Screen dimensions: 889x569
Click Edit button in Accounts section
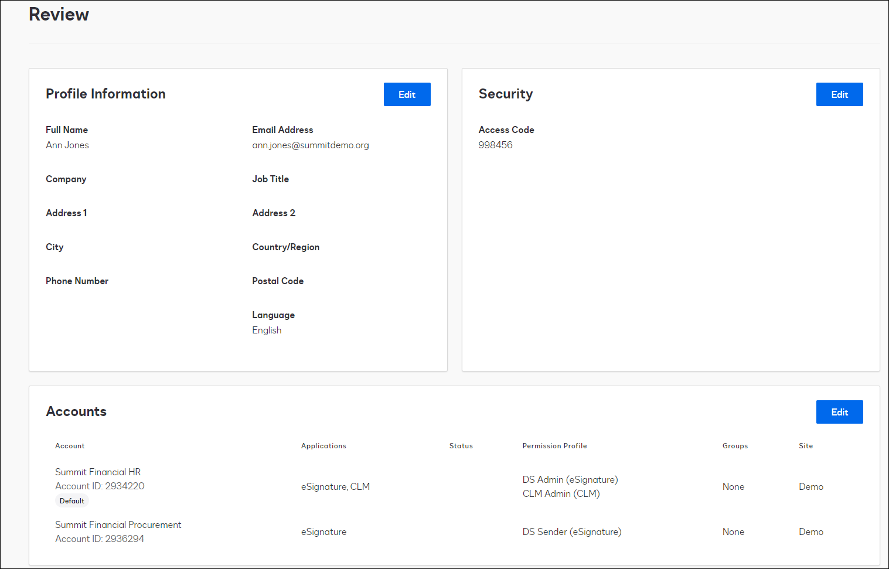(839, 412)
